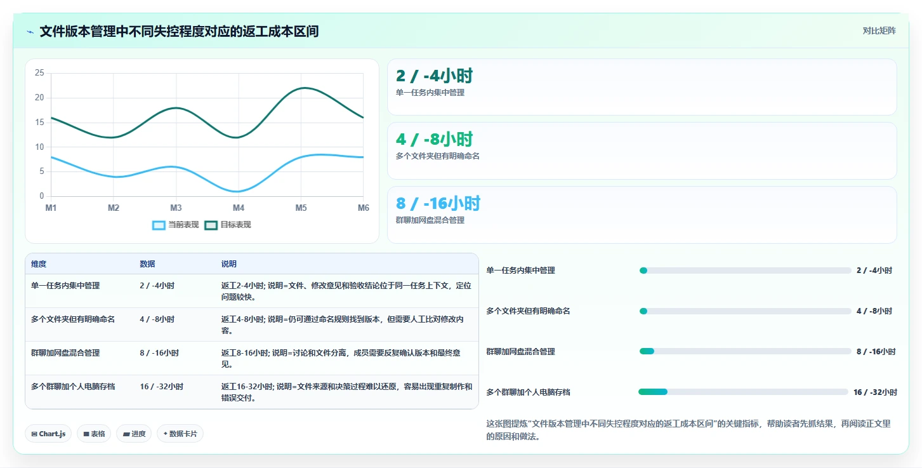Click the sparkle icon in 数据卡片 chip
Viewport: 922px width, 468px height.
165,434
